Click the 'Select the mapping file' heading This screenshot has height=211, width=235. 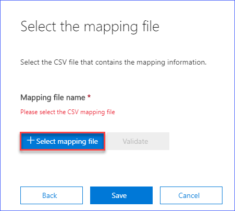90,27
